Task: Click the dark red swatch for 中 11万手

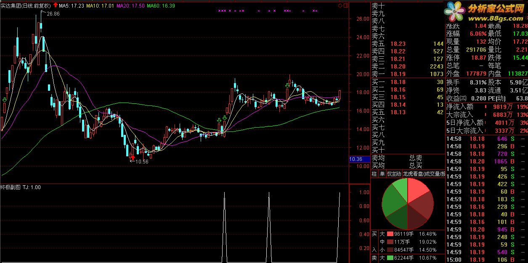Action: (x=390, y=242)
